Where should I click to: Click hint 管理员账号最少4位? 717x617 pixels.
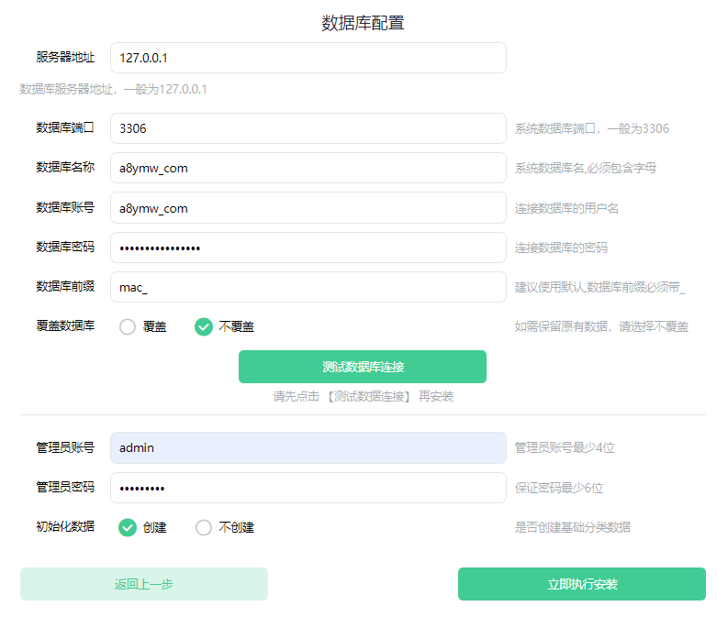click(x=565, y=447)
